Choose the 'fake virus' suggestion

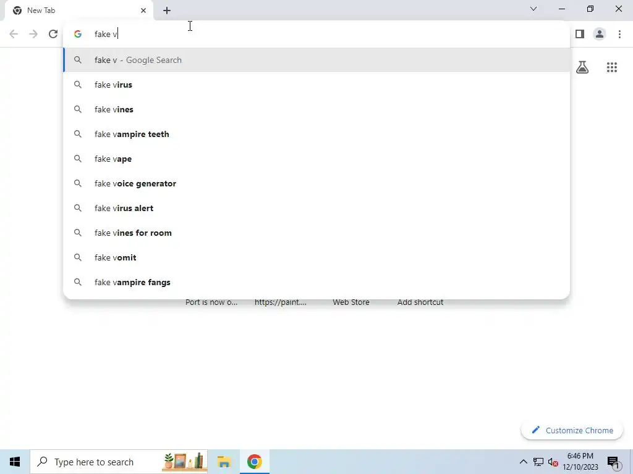pos(316,85)
